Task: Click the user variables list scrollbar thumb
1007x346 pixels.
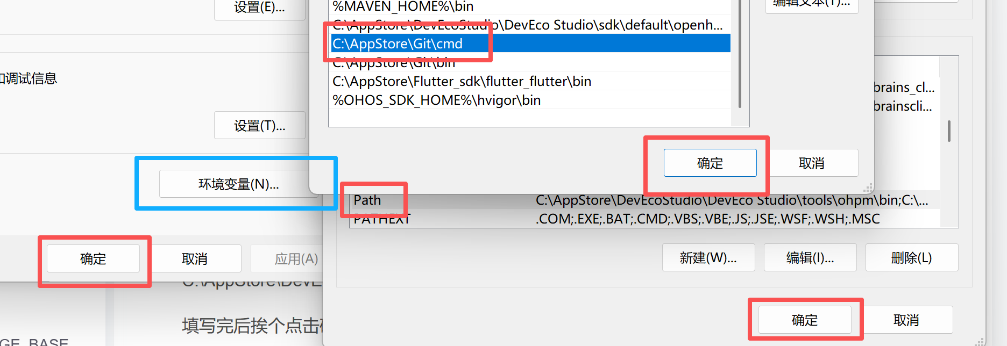Action: [x=949, y=131]
